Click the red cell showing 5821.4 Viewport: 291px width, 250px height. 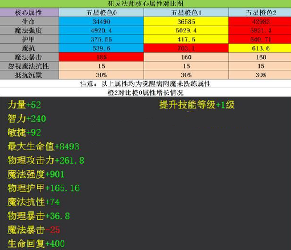click(x=260, y=30)
